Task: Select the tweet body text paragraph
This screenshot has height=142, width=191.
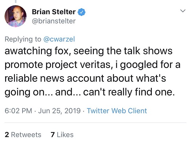Action: [92, 72]
